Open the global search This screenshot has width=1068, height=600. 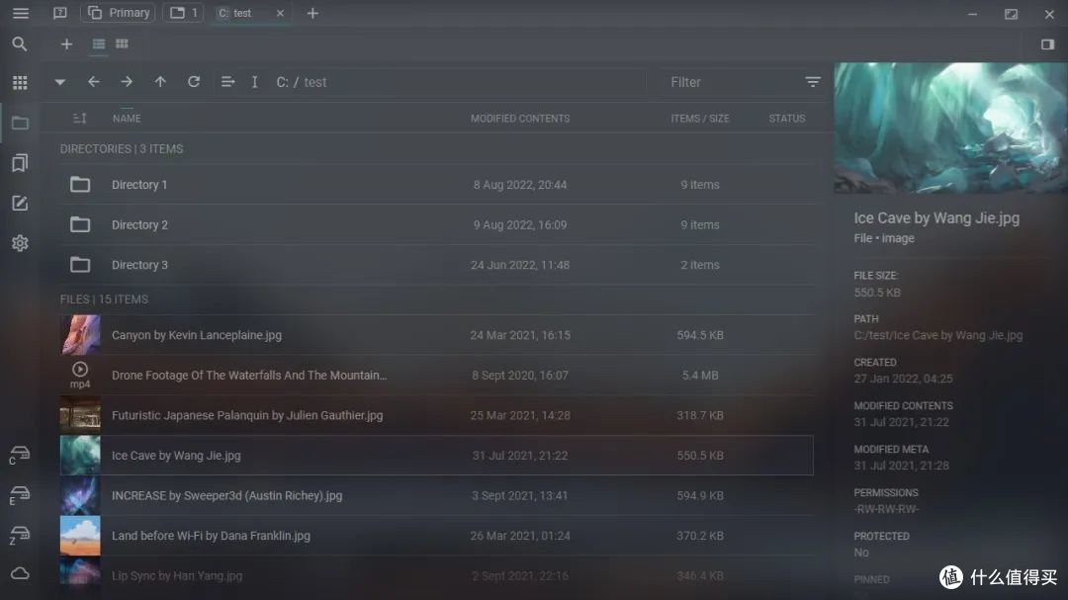[x=20, y=44]
